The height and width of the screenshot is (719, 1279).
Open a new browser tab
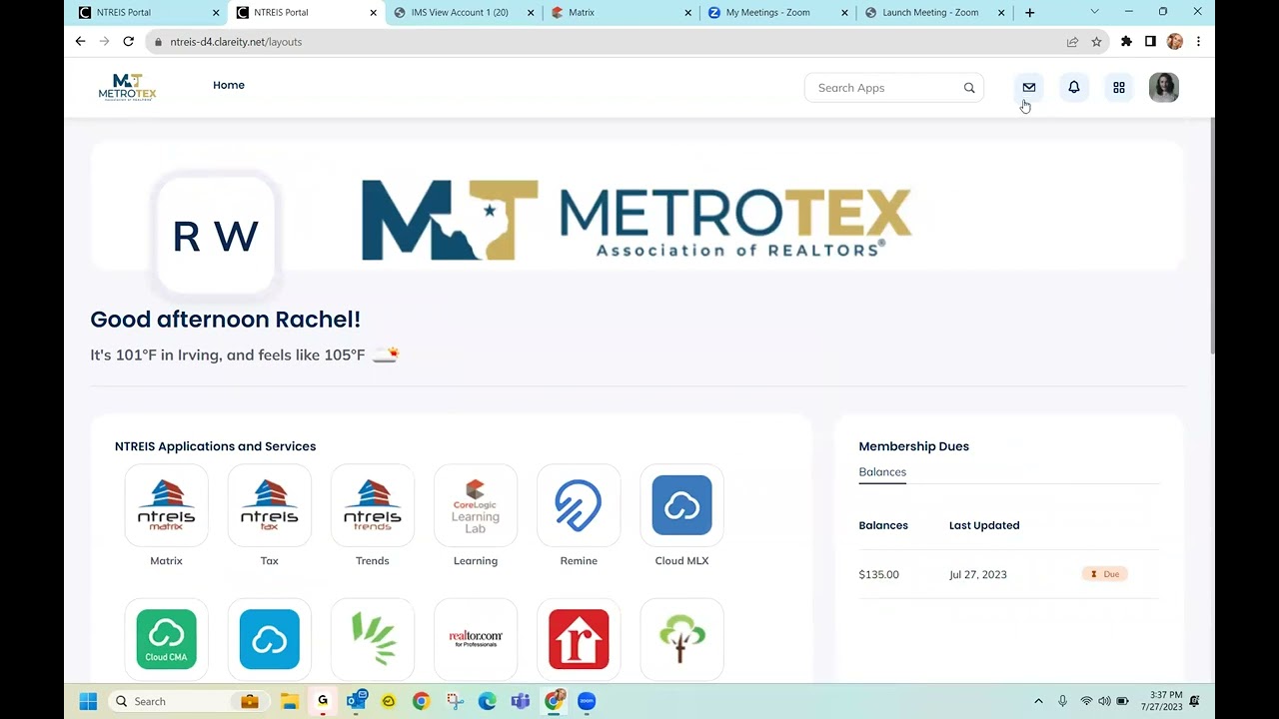pos(1030,13)
